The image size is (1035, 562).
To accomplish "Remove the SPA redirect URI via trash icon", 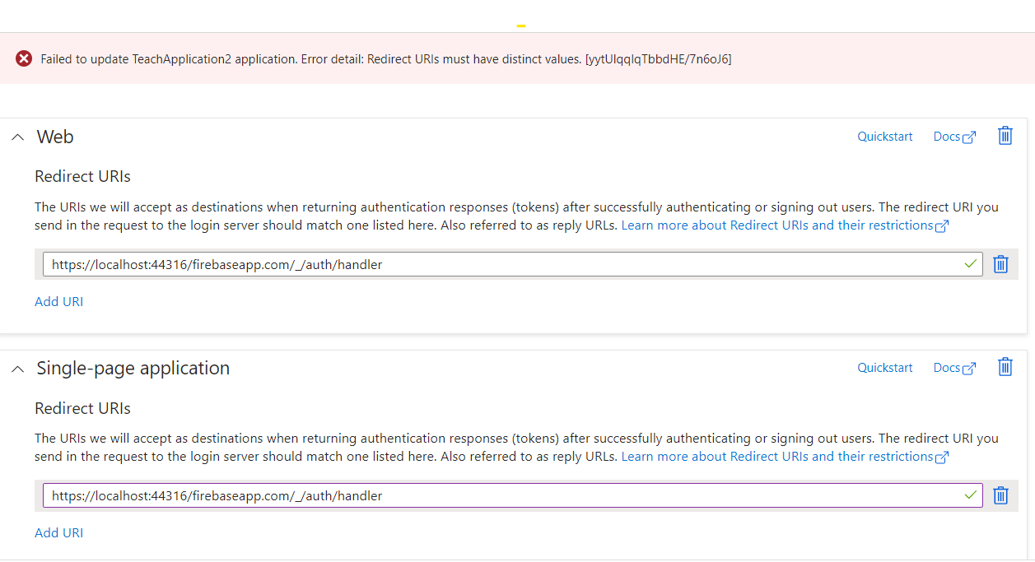I will click(x=1000, y=495).
